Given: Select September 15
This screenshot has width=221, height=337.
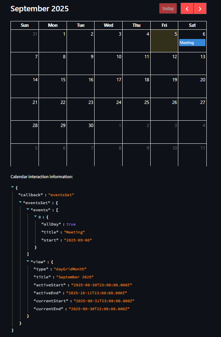Looking at the screenshot, I should [x=53, y=86].
